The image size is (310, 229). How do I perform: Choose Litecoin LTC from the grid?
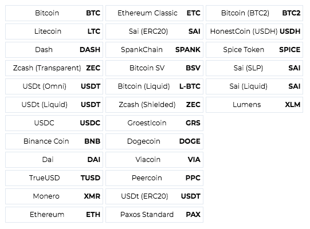pyautogui.click(x=54, y=31)
